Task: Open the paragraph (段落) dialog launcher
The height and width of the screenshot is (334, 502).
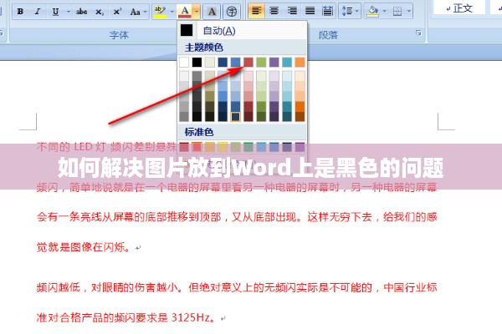Action: click(418, 33)
